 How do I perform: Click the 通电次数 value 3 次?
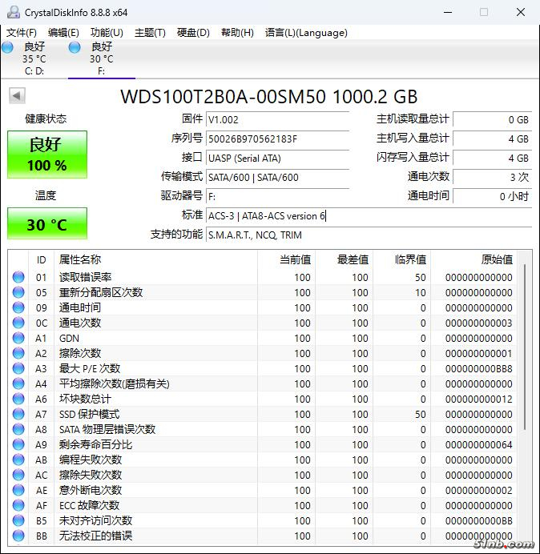pos(492,177)
